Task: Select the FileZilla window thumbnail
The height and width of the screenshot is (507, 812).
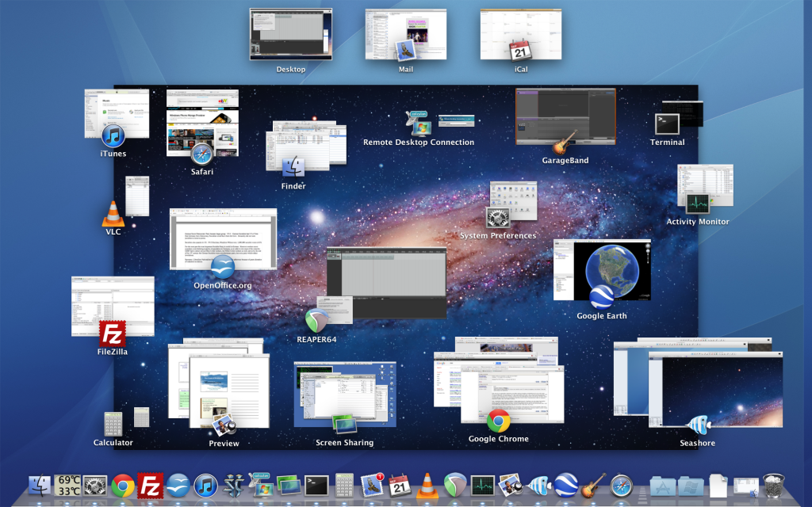Action: tap(113, 307)
